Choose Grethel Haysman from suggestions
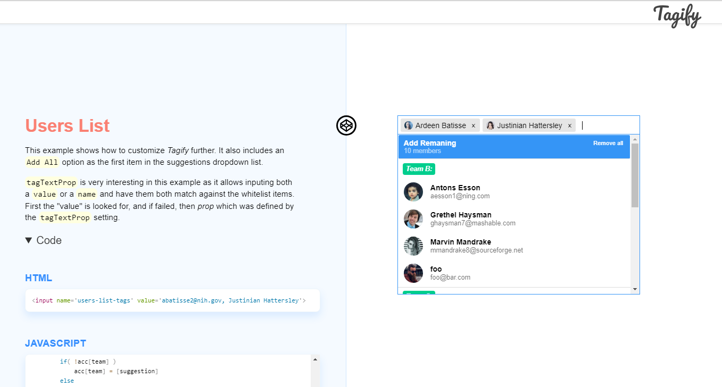The height and width of the screenshot is (387, 722). (x=514, y=219)
